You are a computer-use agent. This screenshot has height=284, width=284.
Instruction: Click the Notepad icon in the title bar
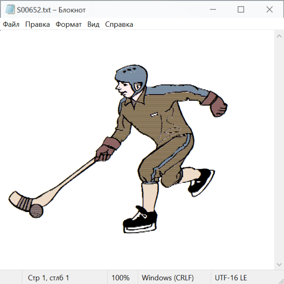[x=10, y=10]
